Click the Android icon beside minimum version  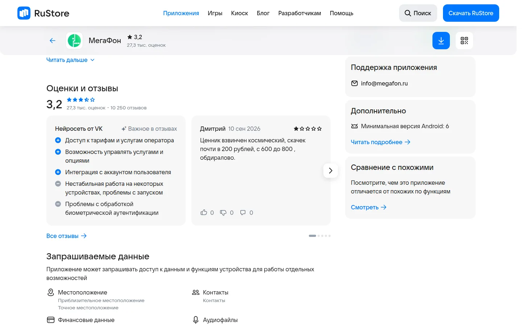point(355,126)
